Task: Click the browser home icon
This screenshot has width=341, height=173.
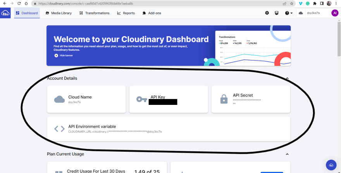Action: point(26,3)
